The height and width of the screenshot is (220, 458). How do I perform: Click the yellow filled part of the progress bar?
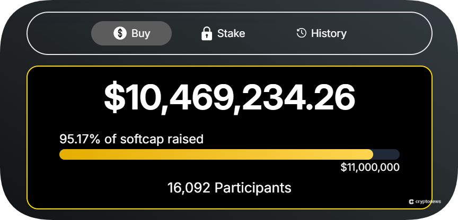tap(212, 154)
